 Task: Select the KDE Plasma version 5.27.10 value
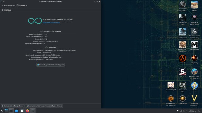pos(45,34)
